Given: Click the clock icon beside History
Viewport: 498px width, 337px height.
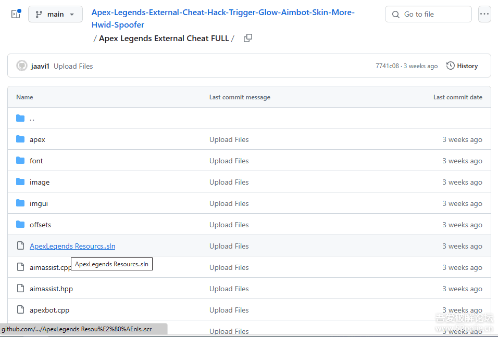Looking at the screenshot, I should pos(451,66).
